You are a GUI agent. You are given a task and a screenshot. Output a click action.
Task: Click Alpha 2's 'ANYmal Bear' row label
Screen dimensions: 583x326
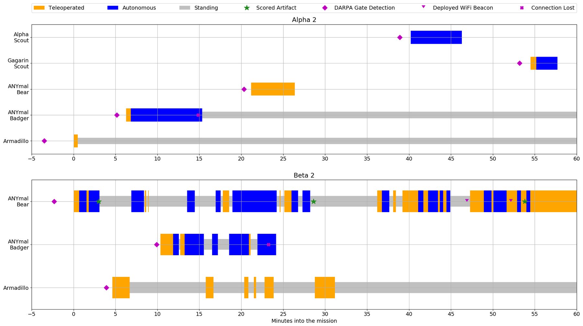point(18,89)
